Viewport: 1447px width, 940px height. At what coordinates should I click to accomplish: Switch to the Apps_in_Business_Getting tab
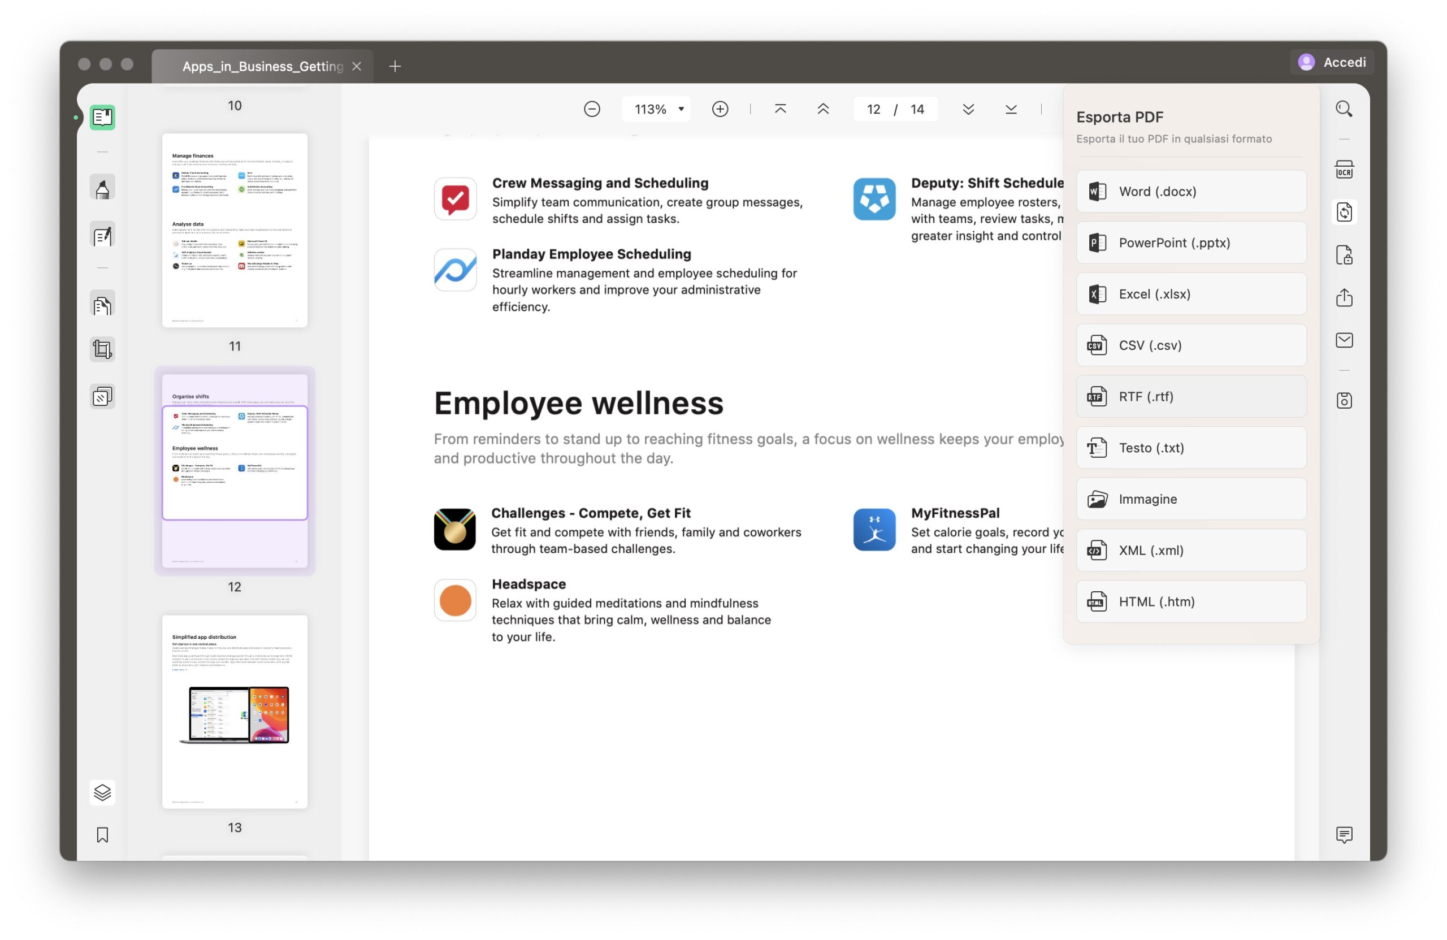point(263,66)
